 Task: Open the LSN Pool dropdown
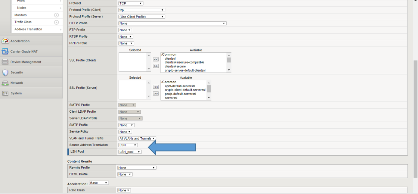tap(130, 152)
